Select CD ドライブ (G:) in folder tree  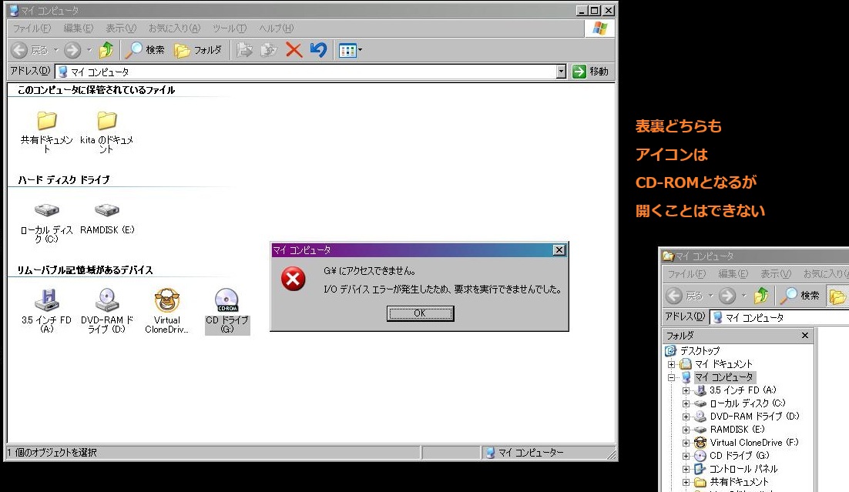(x=739, y=456)
